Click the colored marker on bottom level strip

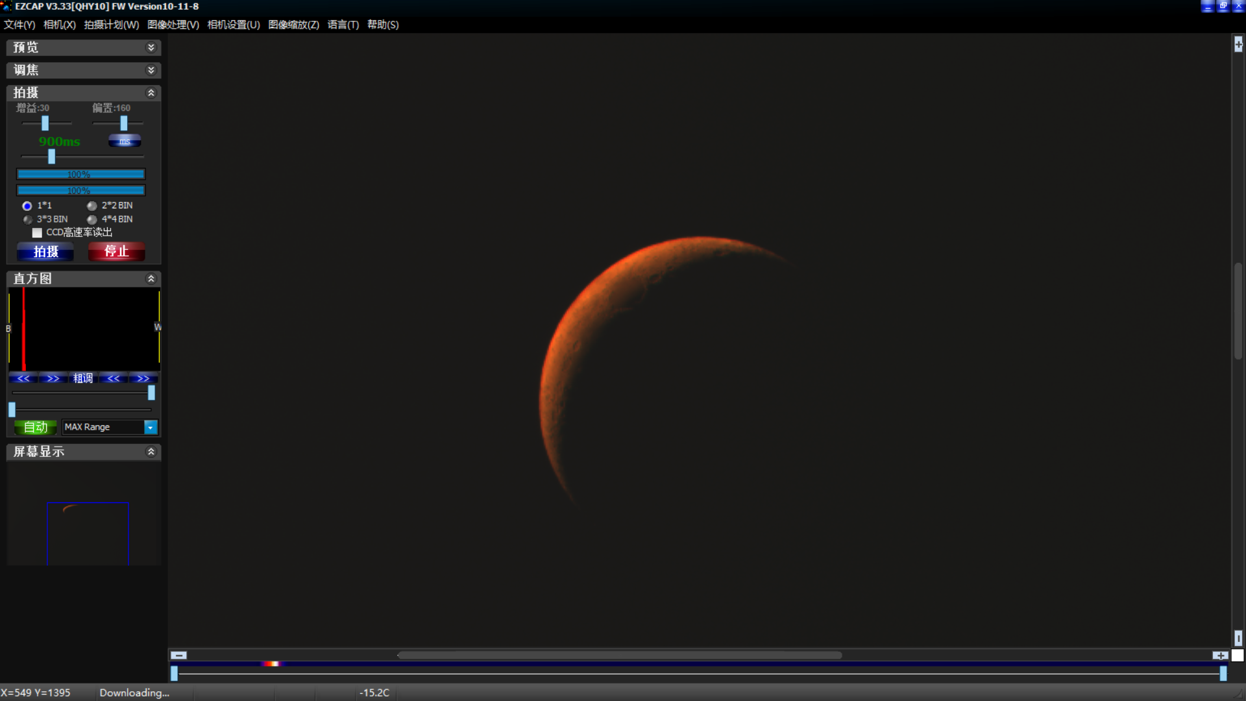point(272,664)
